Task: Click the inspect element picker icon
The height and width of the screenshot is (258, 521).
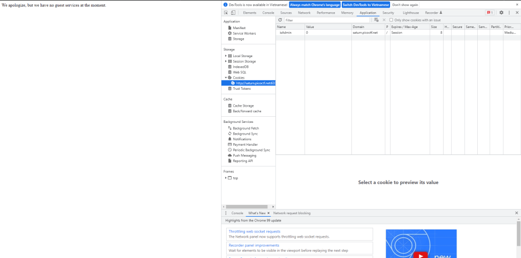Action: tap(226, 12)
